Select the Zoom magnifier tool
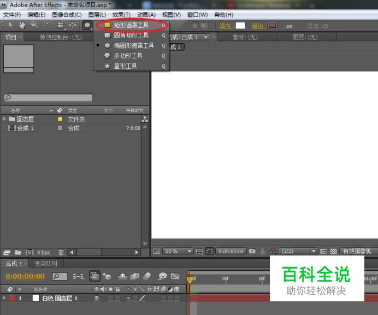 tap(34, 25)
